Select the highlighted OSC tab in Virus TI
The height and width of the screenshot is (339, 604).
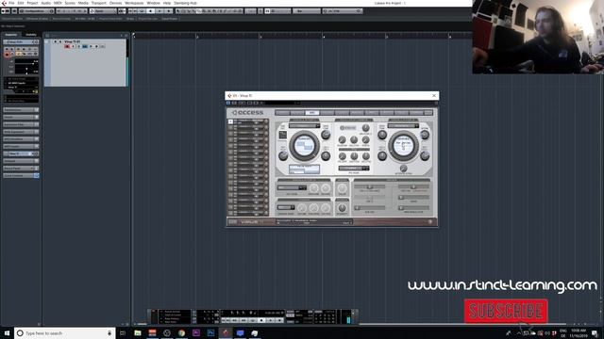pyautogui.click(x=312, y=113)
